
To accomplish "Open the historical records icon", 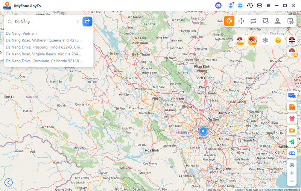I will pos(290,21).
